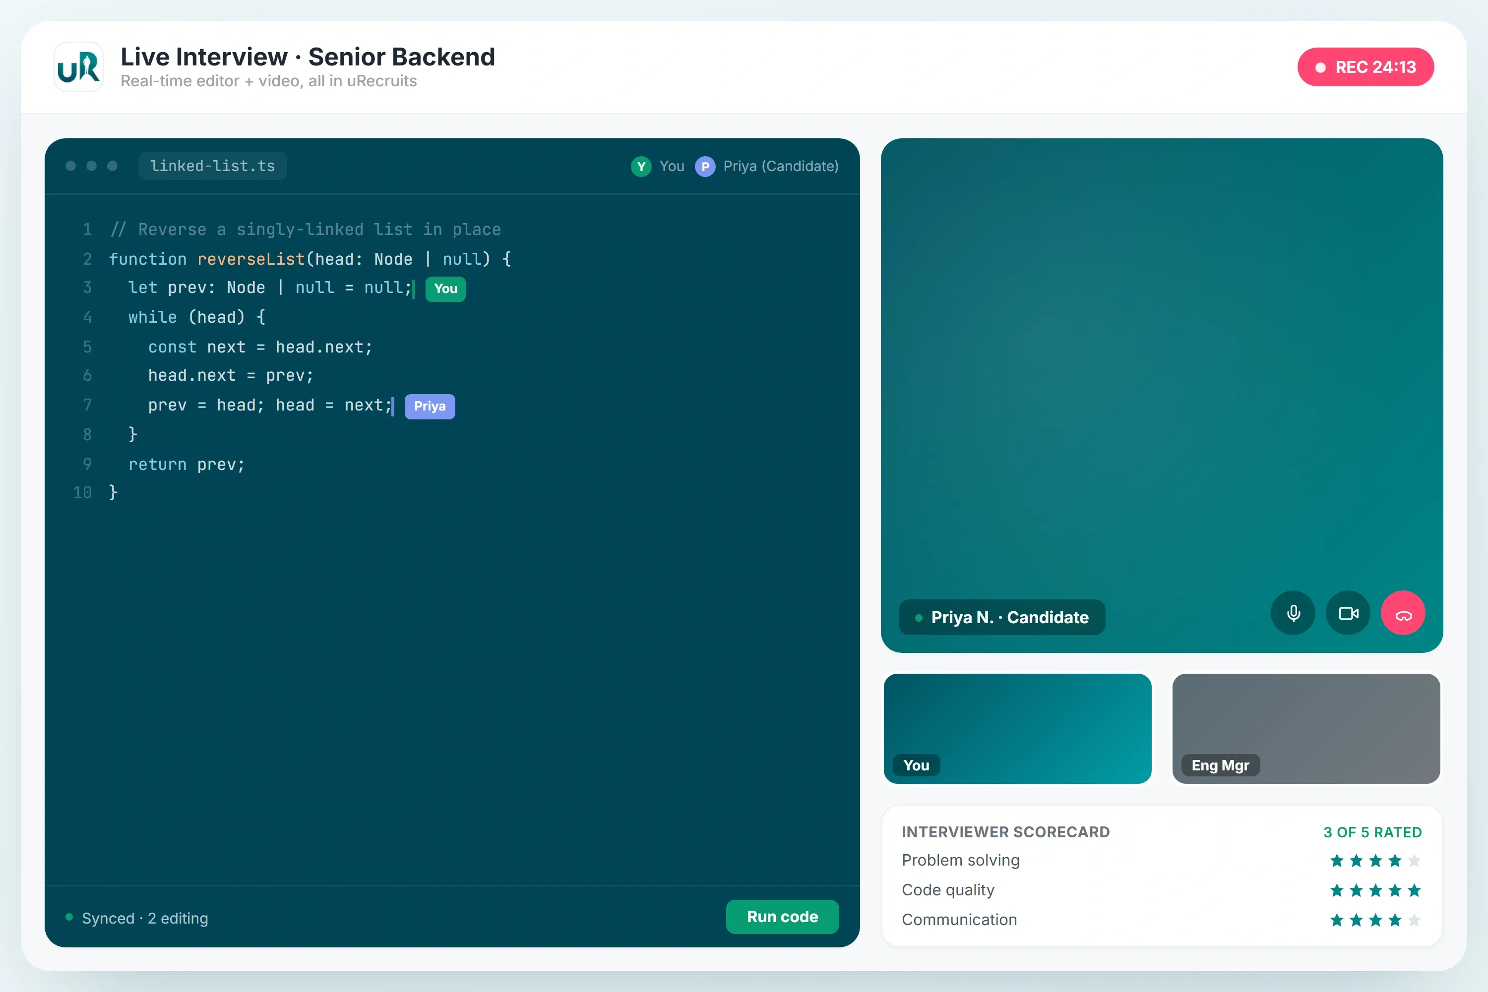
Task: Rate Code quality one star
Action: tap(1337, 891)
